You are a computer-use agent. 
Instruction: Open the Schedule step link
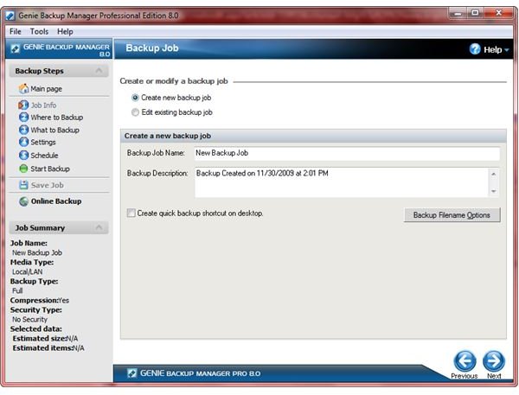coord(44,156)
